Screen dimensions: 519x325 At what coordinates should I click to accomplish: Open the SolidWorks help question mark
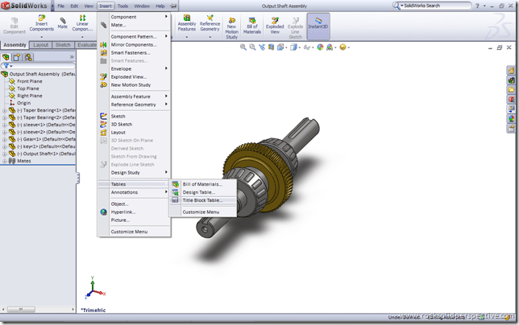(477, 6)
